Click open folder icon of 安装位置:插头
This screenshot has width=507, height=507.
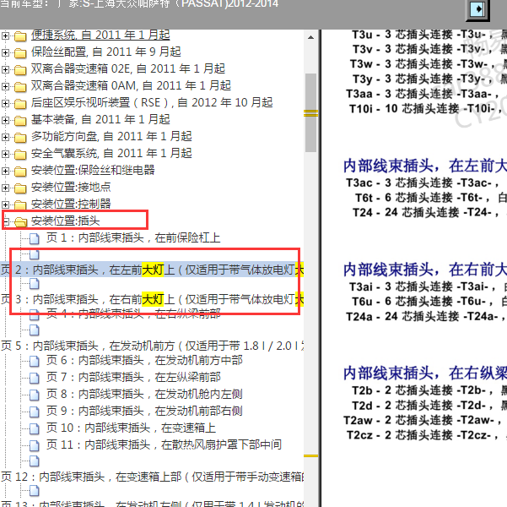tap(21, 222)
